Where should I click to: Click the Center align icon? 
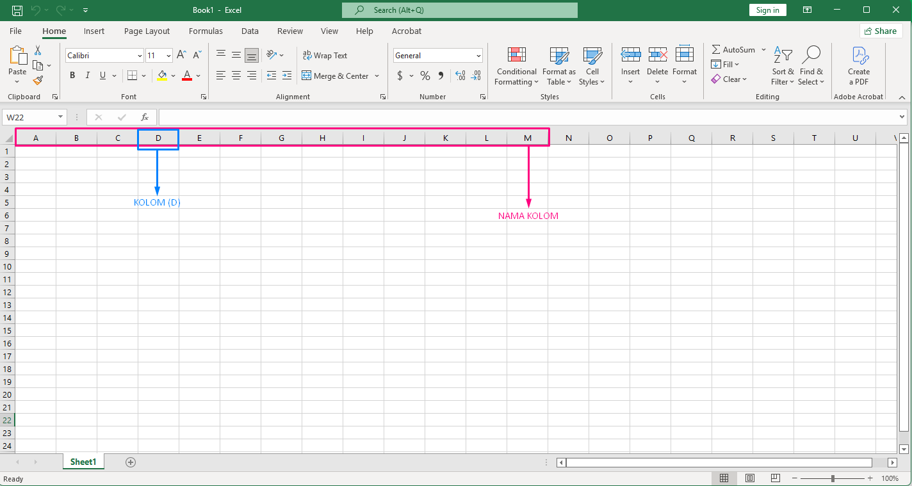(x=236, y=76)
